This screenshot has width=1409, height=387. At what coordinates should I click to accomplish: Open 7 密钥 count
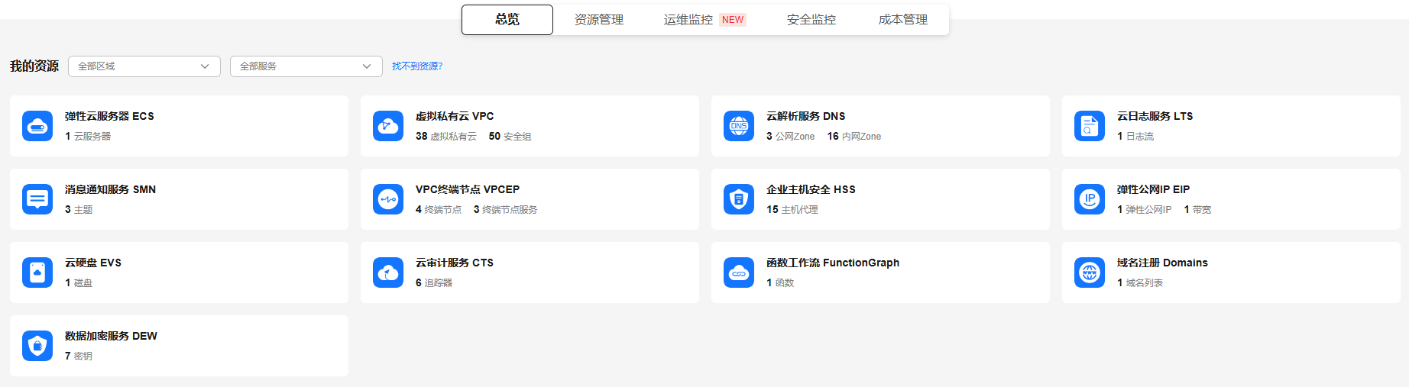coord(79,356)
